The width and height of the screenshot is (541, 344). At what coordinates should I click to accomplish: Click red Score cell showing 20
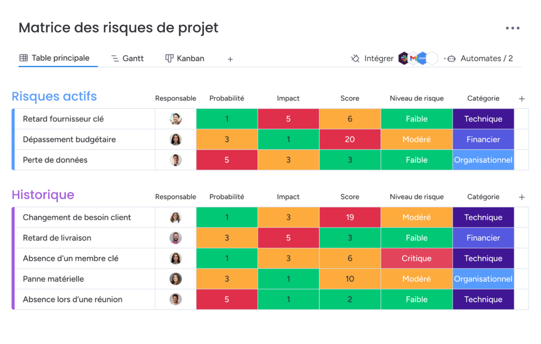click(x=350, y=140)
